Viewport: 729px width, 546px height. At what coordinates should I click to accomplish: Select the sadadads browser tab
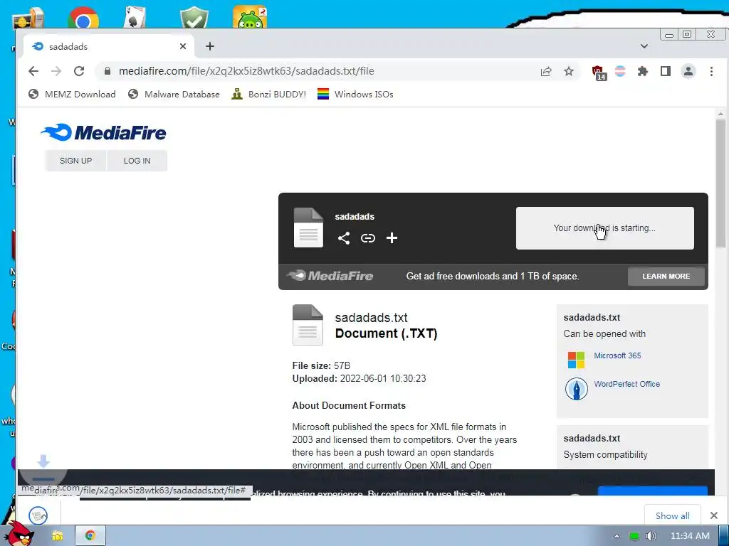(x=109, y=46)
